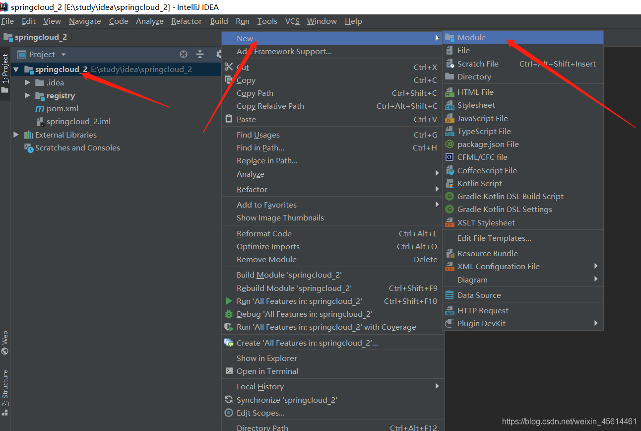Click the green Run triangle icon
The width and height of the screenshot is (641, 431).
[229, 301]
